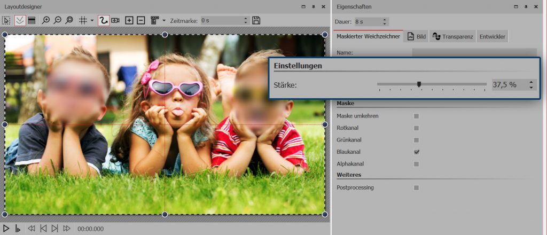Click the Stärke slider handle
Image resolution: width=547 pixels, height=235 pixels.
tap(419, 84)
